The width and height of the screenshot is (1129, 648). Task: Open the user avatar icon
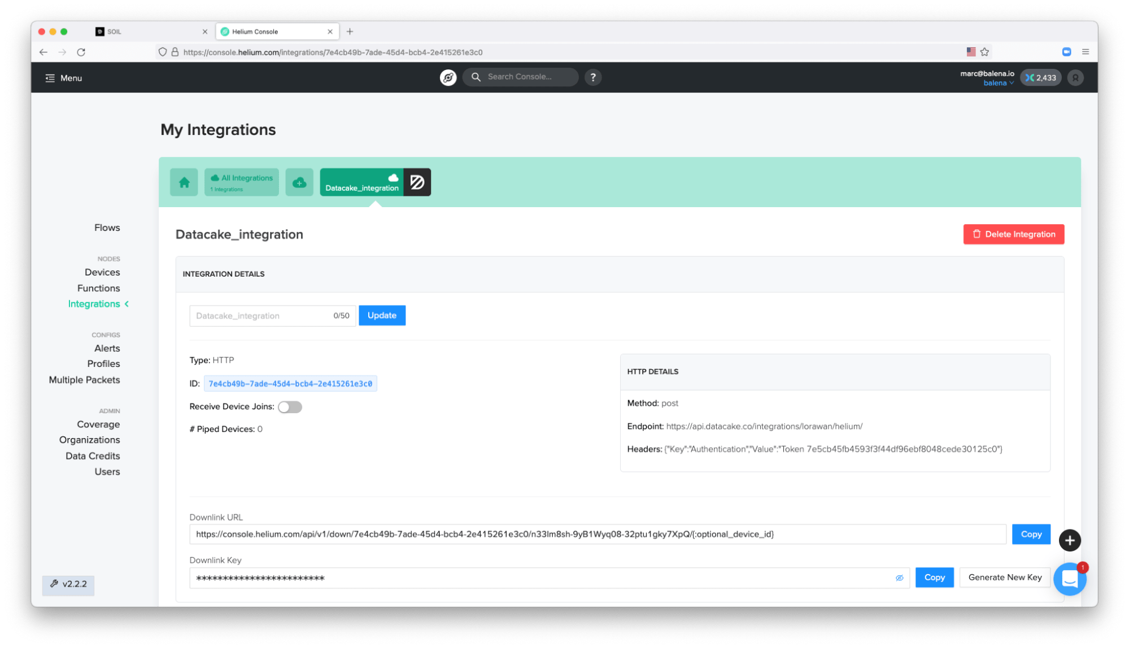[1075, 78]
